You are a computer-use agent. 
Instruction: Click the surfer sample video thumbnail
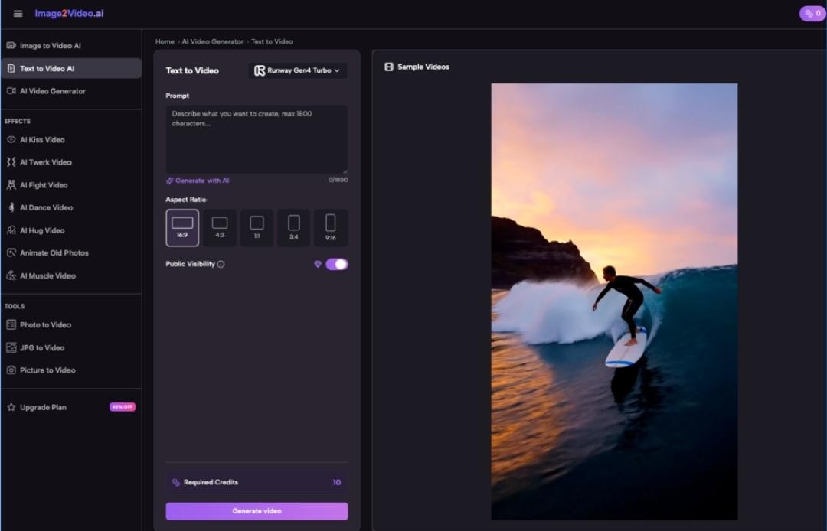click(614, 301)
